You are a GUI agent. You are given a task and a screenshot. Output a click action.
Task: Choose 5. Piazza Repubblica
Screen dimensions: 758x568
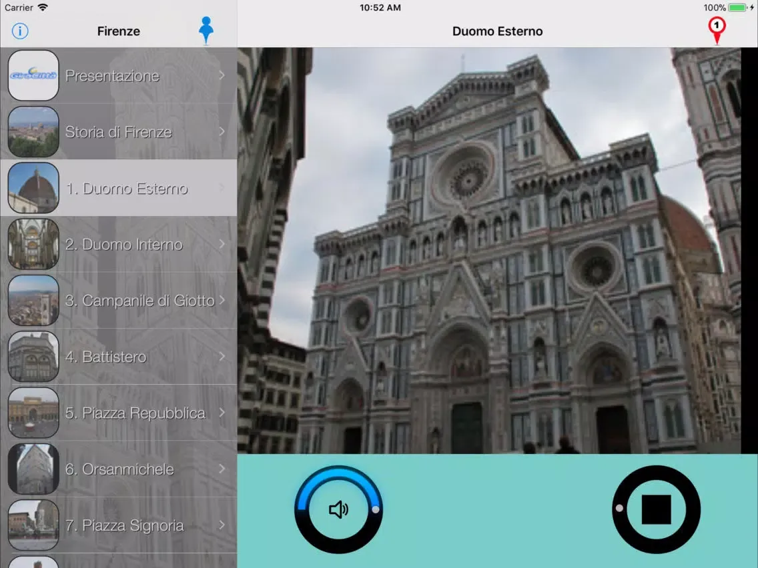pos(119,413)
